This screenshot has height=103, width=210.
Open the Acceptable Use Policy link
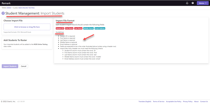point(174,102)
